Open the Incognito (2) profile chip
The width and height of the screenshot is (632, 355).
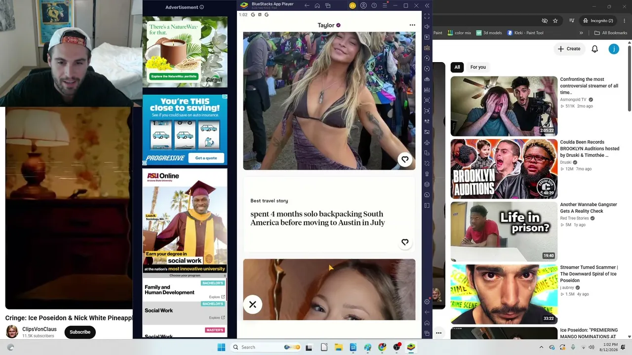(x=598, y=21)
